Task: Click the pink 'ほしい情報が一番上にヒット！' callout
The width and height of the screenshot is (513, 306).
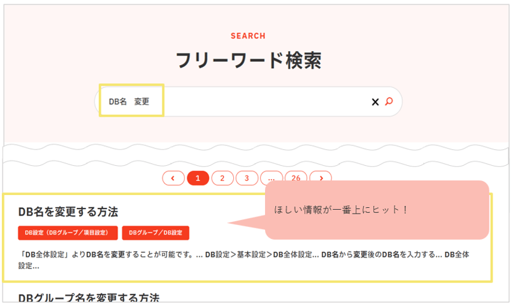Action: [x=376, y=210]
